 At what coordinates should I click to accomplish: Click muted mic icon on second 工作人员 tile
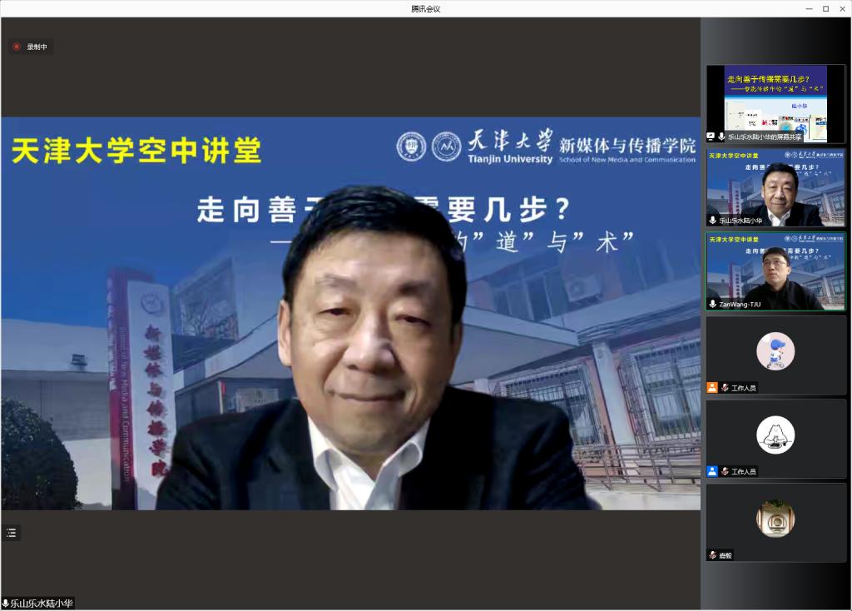(725, 471)
